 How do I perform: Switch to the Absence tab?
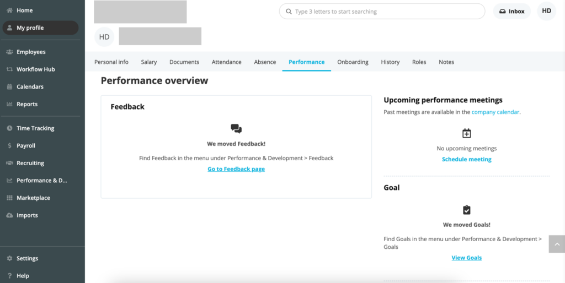(x=265, y=62)
